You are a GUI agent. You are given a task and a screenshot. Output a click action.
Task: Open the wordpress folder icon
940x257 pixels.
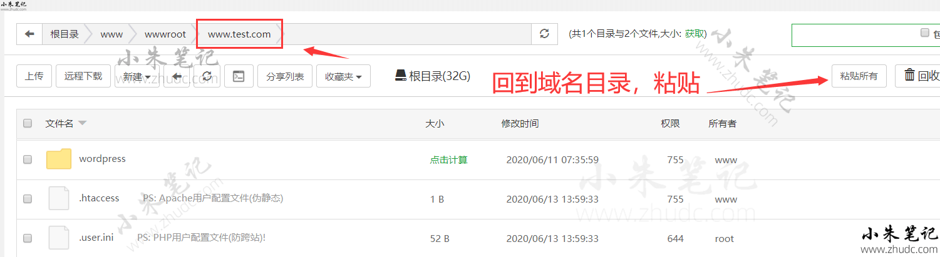coord(59,159)
